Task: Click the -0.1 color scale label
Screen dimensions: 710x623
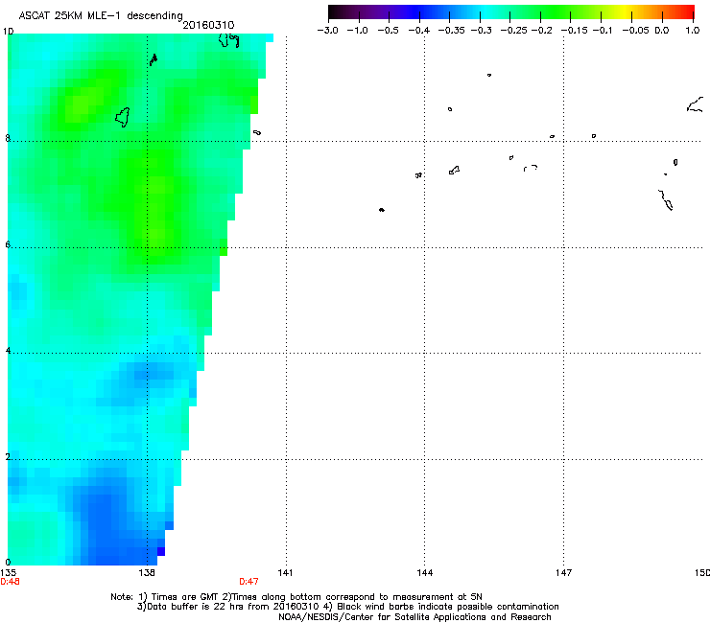Action: coord(603,31)
